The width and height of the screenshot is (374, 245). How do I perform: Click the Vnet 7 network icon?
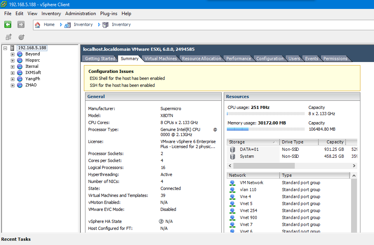click(x=232, y=224)
